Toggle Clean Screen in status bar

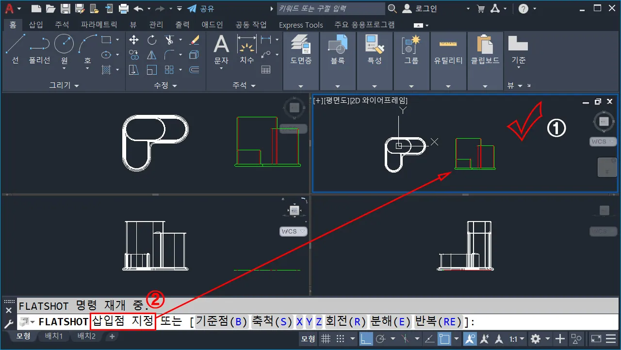[596, 339]
